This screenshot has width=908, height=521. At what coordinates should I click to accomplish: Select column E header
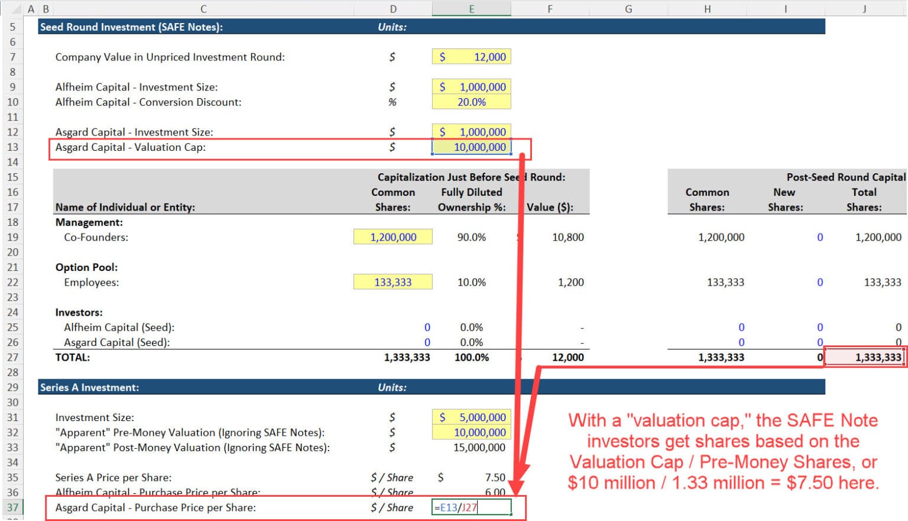click(471, 9)
